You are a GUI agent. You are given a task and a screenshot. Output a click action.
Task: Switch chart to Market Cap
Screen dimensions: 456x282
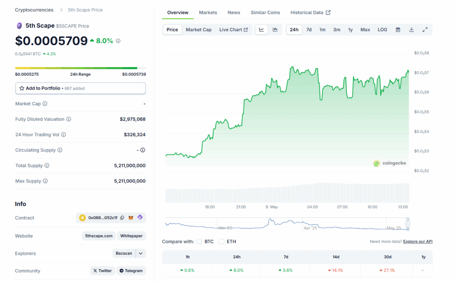199,30
